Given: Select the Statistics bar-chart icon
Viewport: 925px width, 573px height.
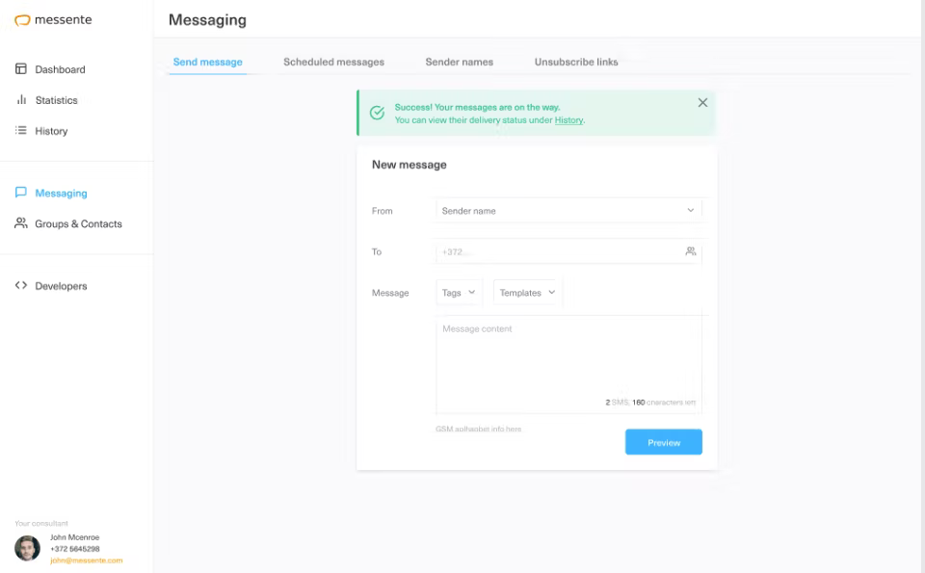Looking at the screenshot, I should [x=21, y=100].
